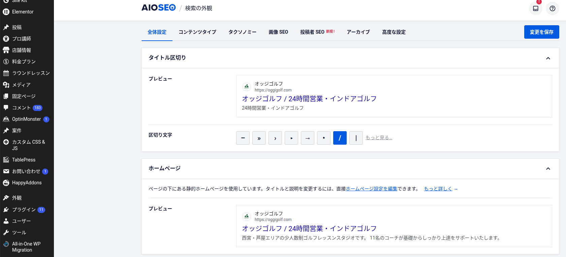Switch to the 全体設定 tab
This screenshot has width=566, height=257.
click(x=157, y=32)
